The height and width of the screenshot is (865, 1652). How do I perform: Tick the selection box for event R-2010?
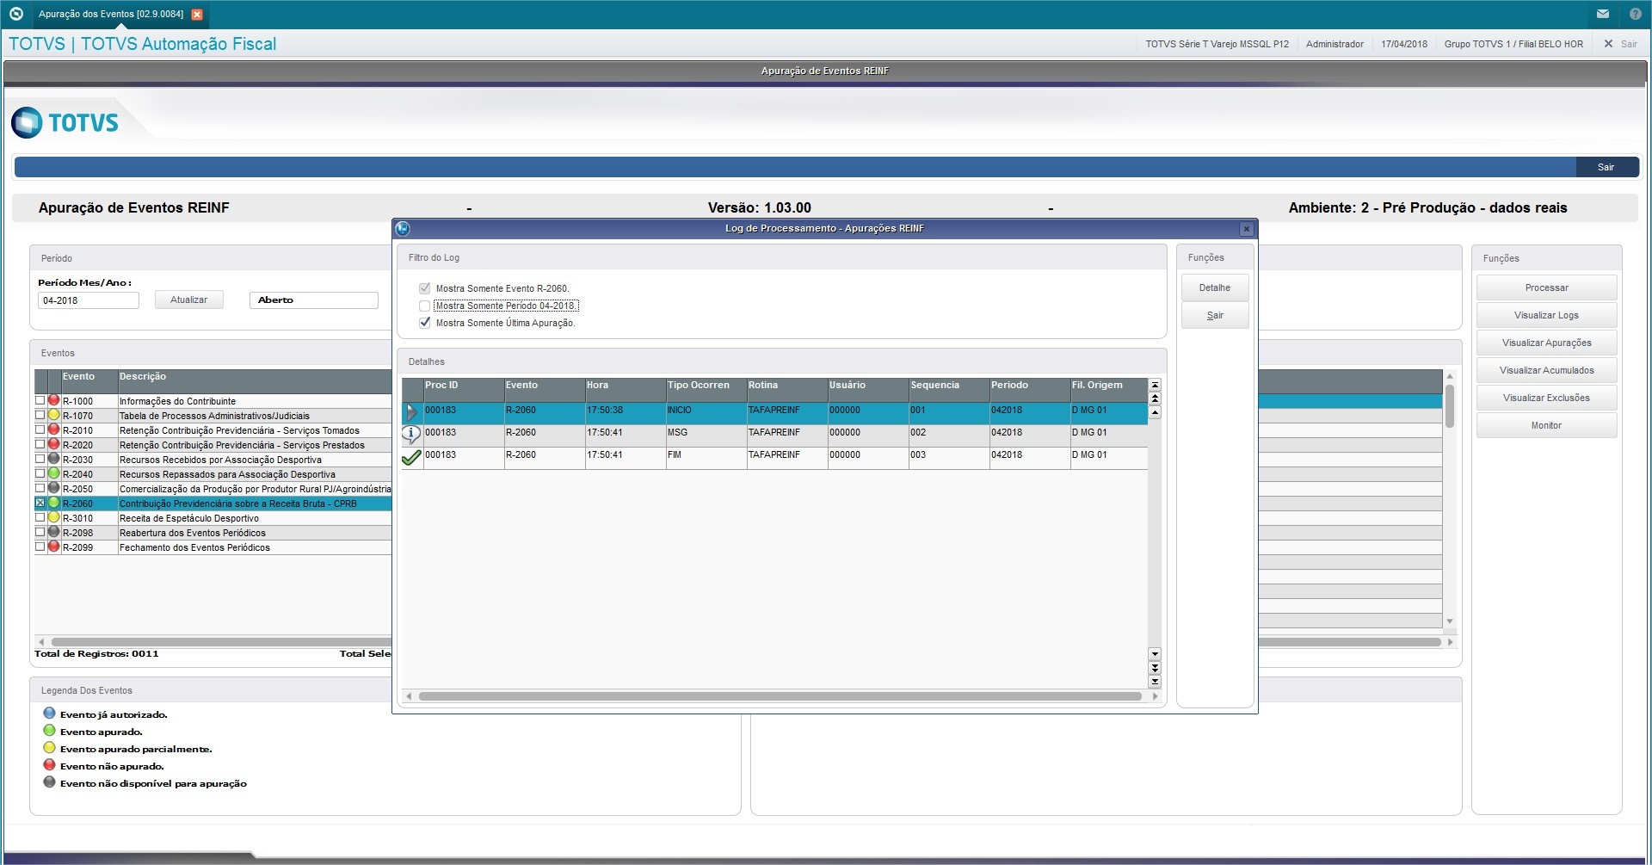(x=40, y=430)
